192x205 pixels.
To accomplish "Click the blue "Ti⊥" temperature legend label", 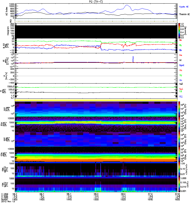I will point(181,97).
